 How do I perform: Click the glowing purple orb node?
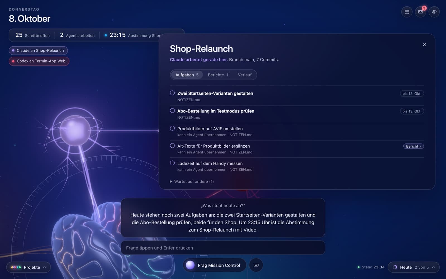75,130
